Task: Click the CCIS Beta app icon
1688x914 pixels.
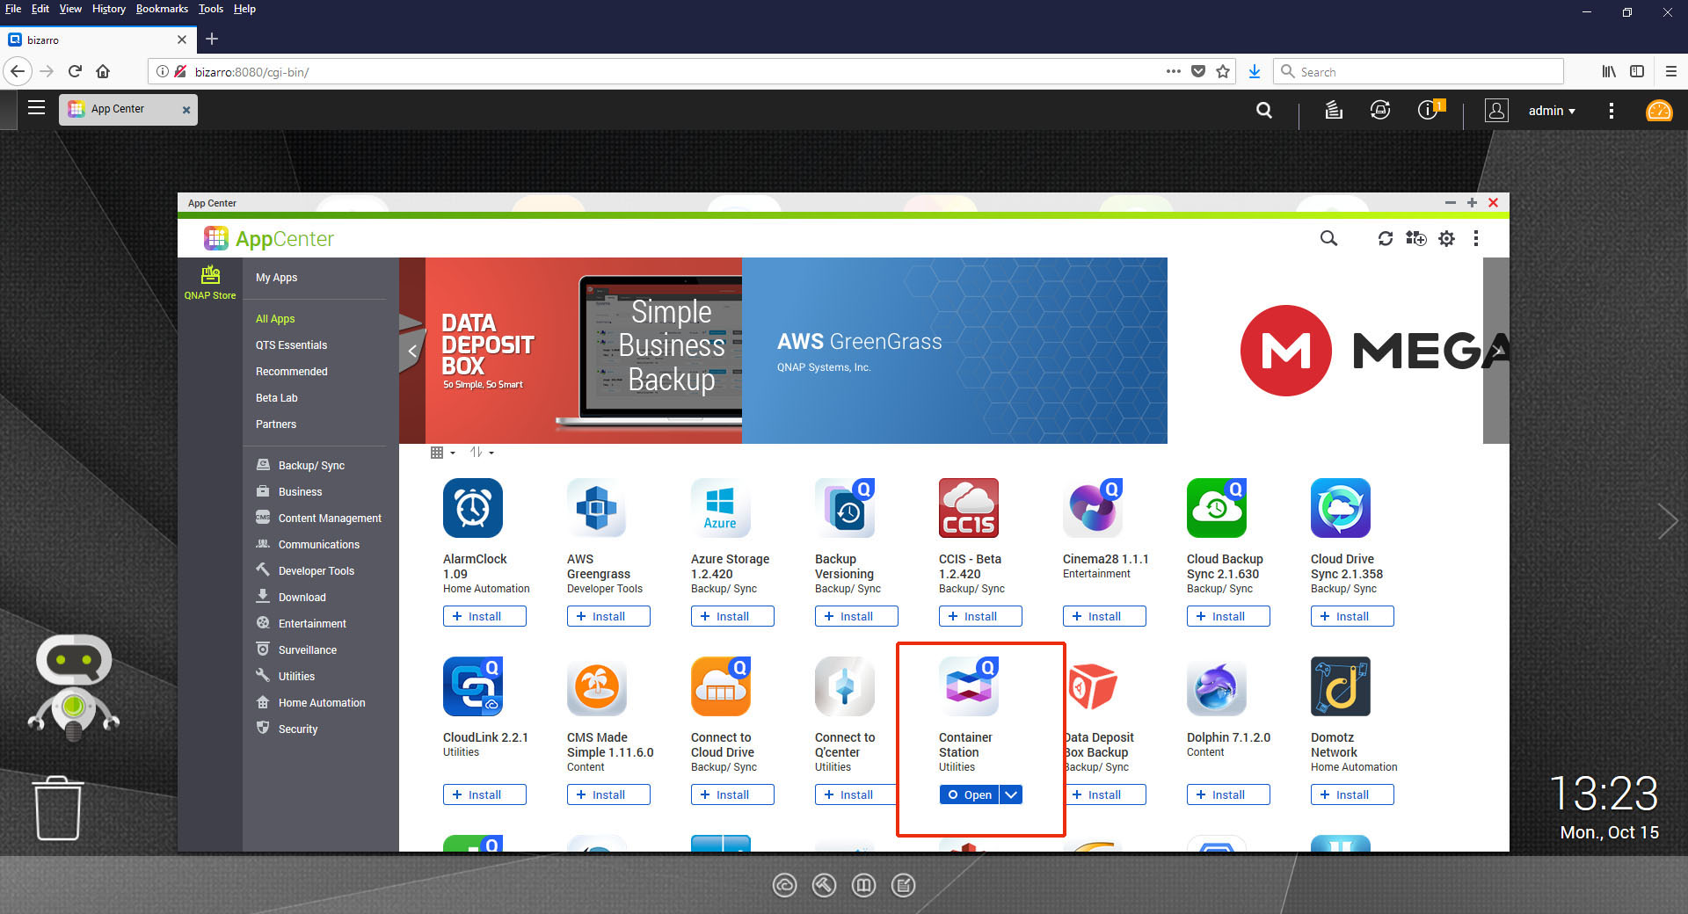Action: [969, 508]
